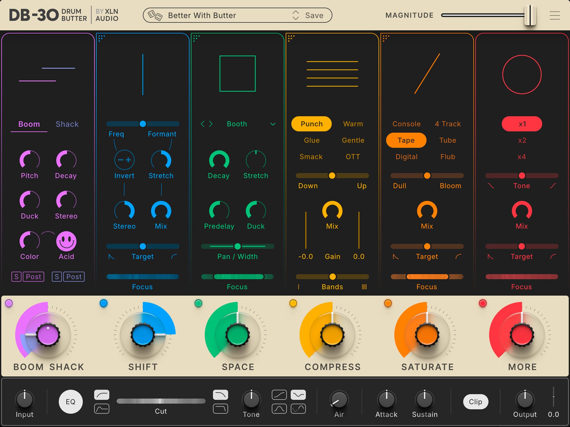Select OTT compression mode
Viewport: 570px width, 427px height.
(x=353, y=157)
